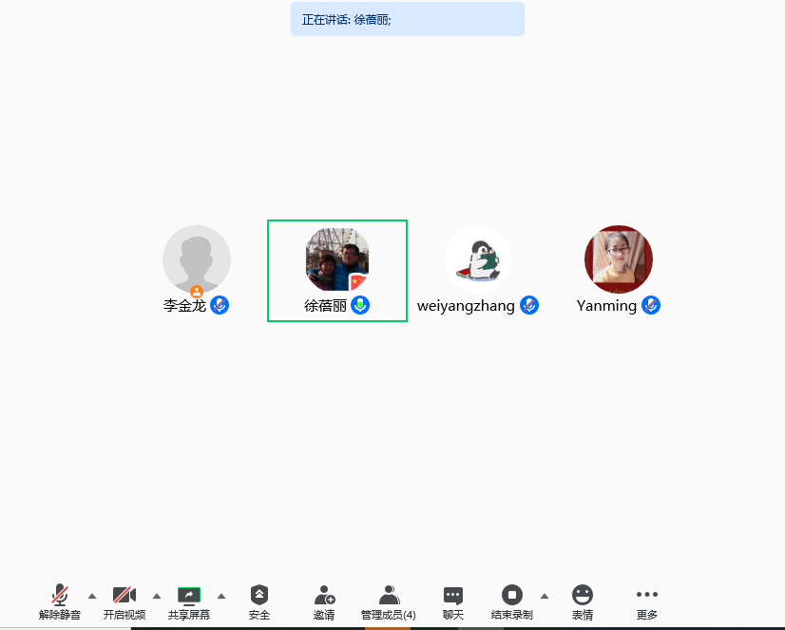Expand the arrow next to 解除静音
This screenshot has height=630, width=785.
pyautogui.click(x=92, y=596)
